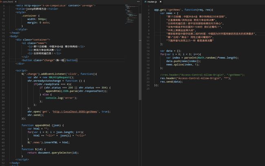The height and width of the screenshot is (166, 265).
Task: Switch to the cors.html editor tab
Action: pos(8,2)
